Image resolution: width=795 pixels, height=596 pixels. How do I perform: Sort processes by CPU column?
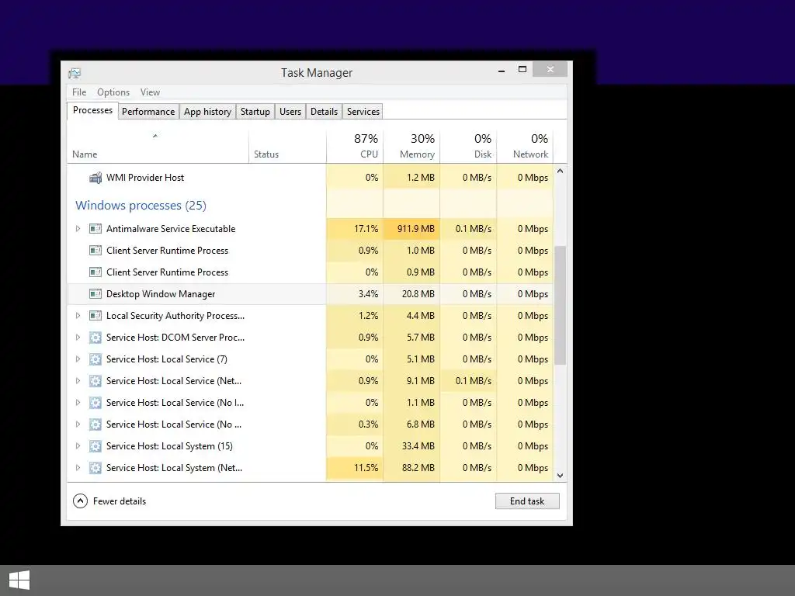355,147
